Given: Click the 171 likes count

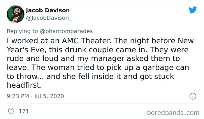Looking at the screenshot, I should (23, 111).
